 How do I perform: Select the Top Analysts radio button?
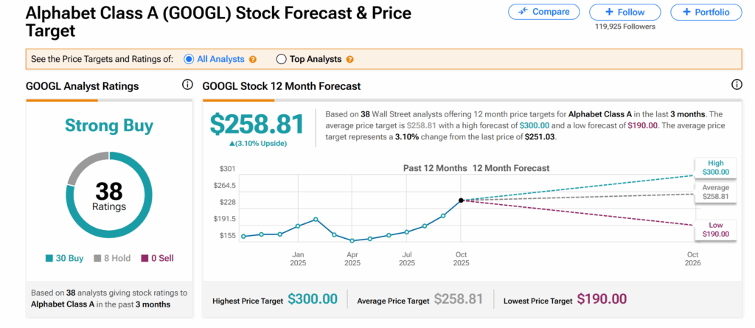click(x=281, y=59)
